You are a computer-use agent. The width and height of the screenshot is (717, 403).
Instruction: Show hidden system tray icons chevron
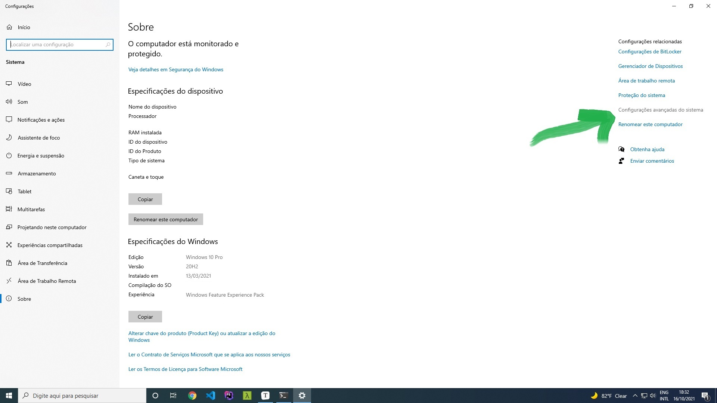[635, 396]
